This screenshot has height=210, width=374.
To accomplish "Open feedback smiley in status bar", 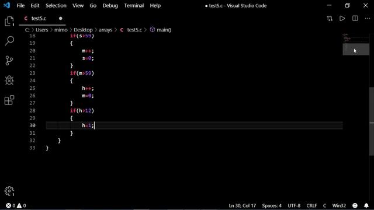I will 355,205.
